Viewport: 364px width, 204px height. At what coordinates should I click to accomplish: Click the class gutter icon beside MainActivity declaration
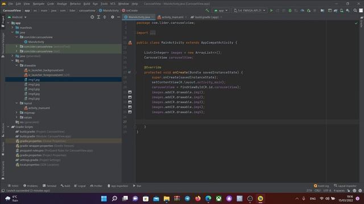click(x=130, y=43)
